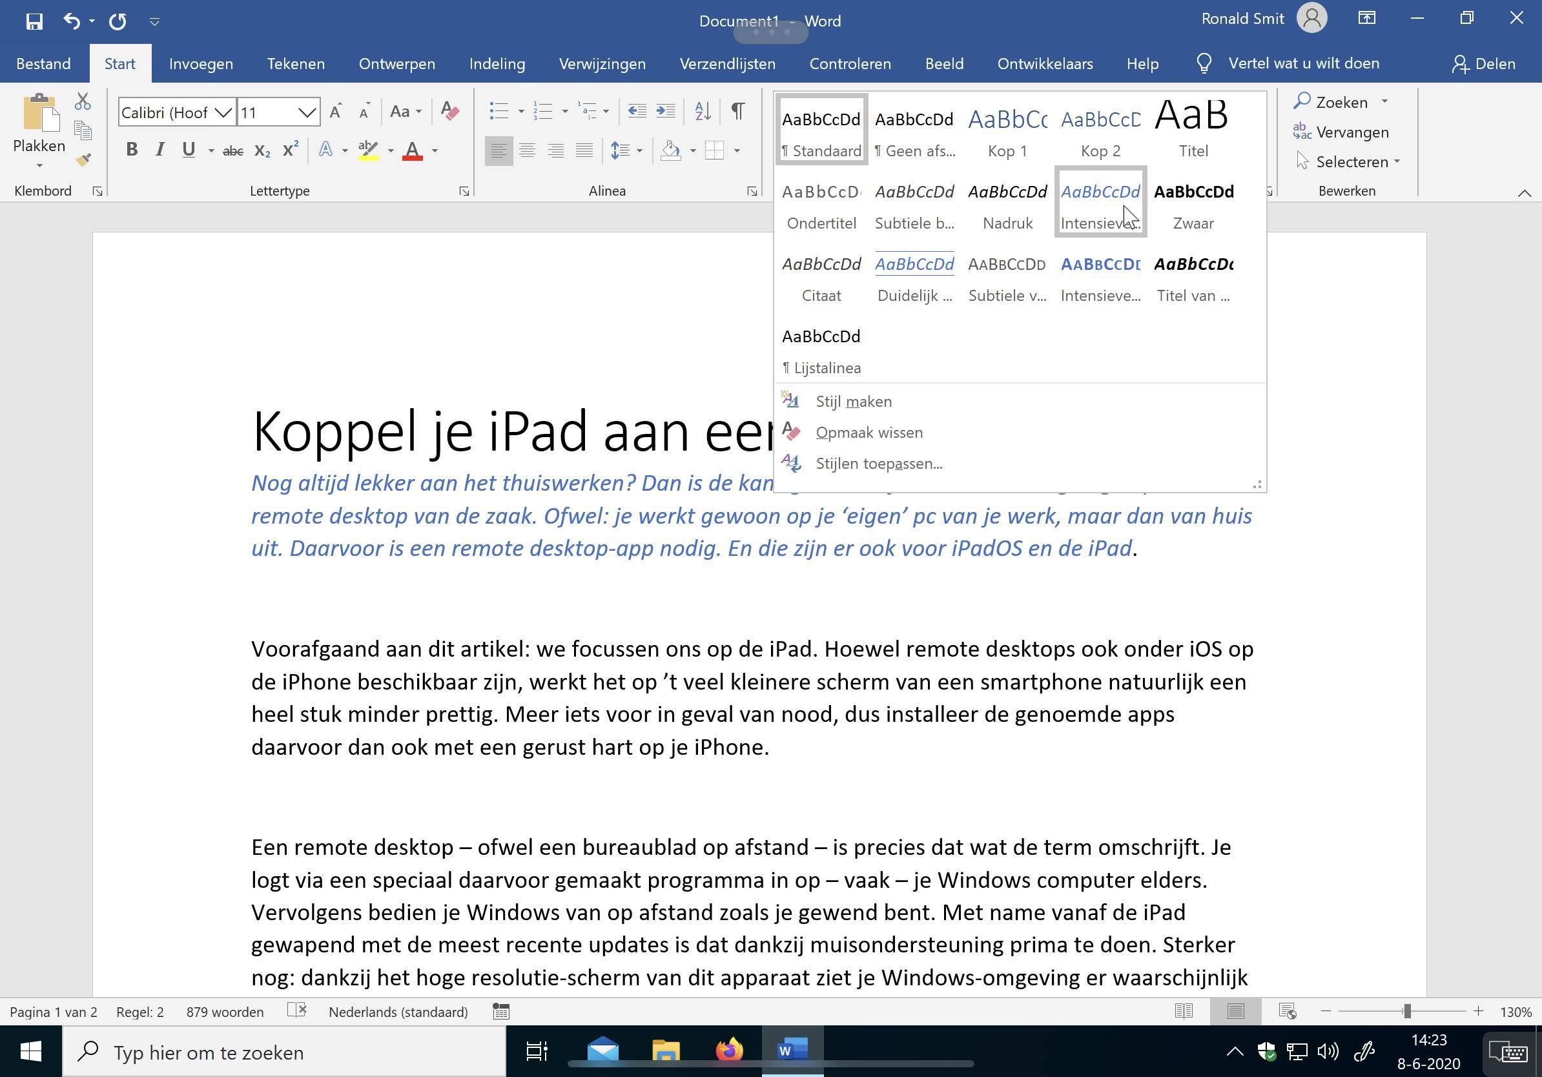Click the zoom slider handle
Screen dimensions: 1542x1077
1406,1011
